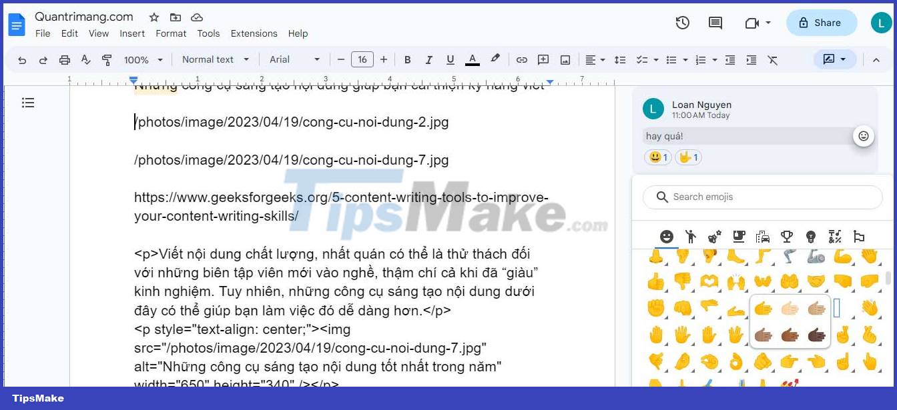897x410 pixels.
Task: Click the Share button
Action: click(821, 22)
